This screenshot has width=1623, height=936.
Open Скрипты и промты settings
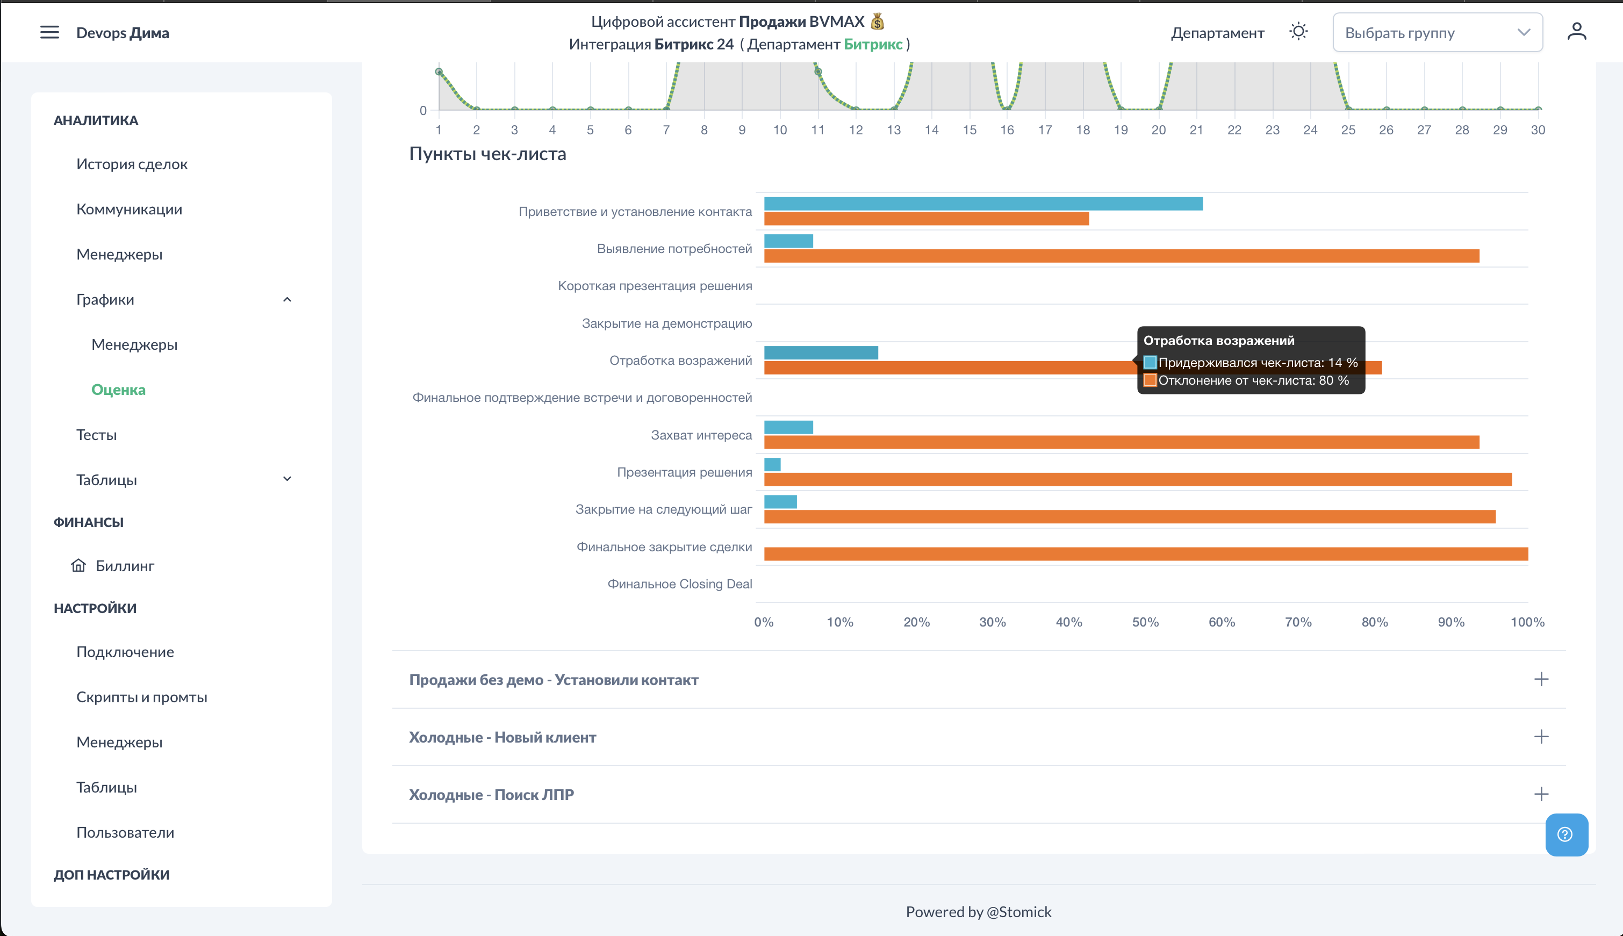click(x=141, y=697)
